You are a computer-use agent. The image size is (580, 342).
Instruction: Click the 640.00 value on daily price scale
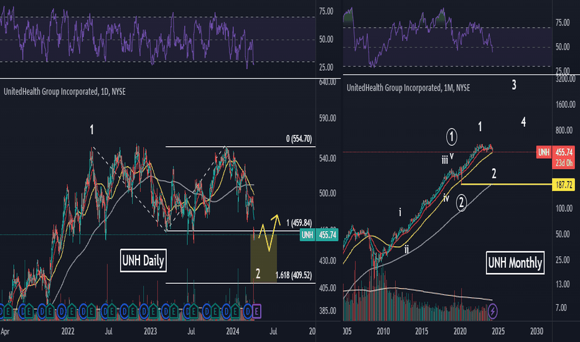pos(327,81)
